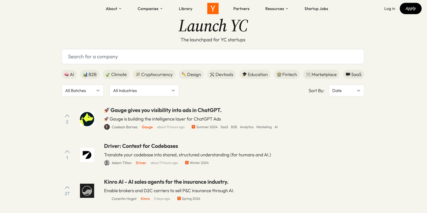Click the Corentin Hugot author name
This screenshot has height=213, width=427.
(x=124, y=199)
